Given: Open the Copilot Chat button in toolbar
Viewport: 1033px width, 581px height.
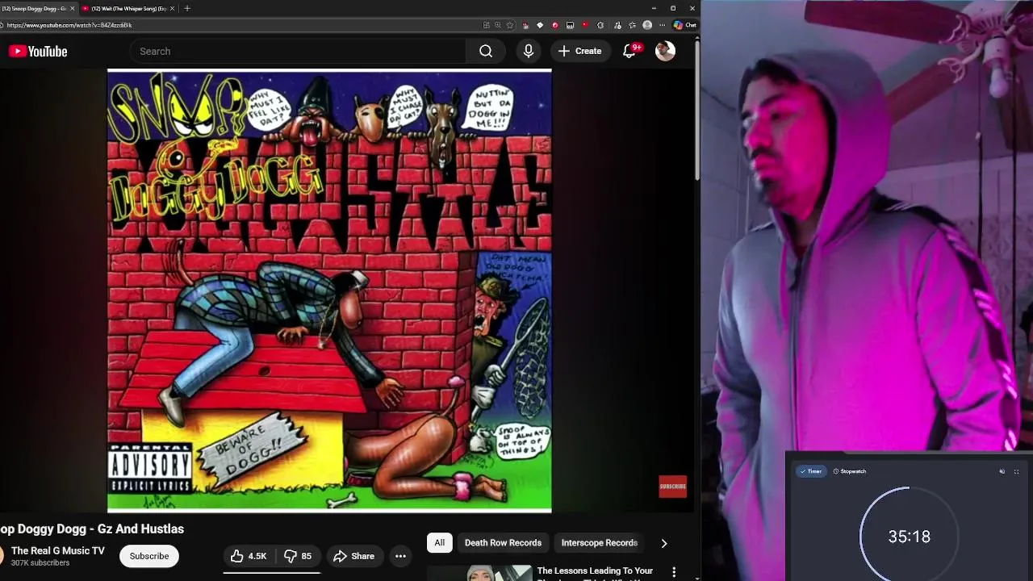Looking at the screenshot, I should click(x=684, y=25).
